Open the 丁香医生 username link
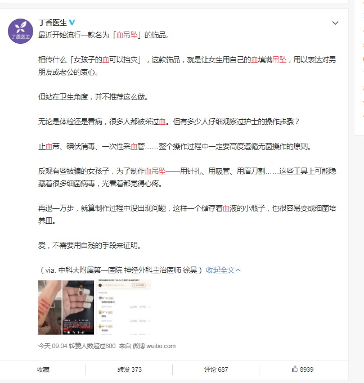This screenshot has width=364, height=383. point(52,22)
